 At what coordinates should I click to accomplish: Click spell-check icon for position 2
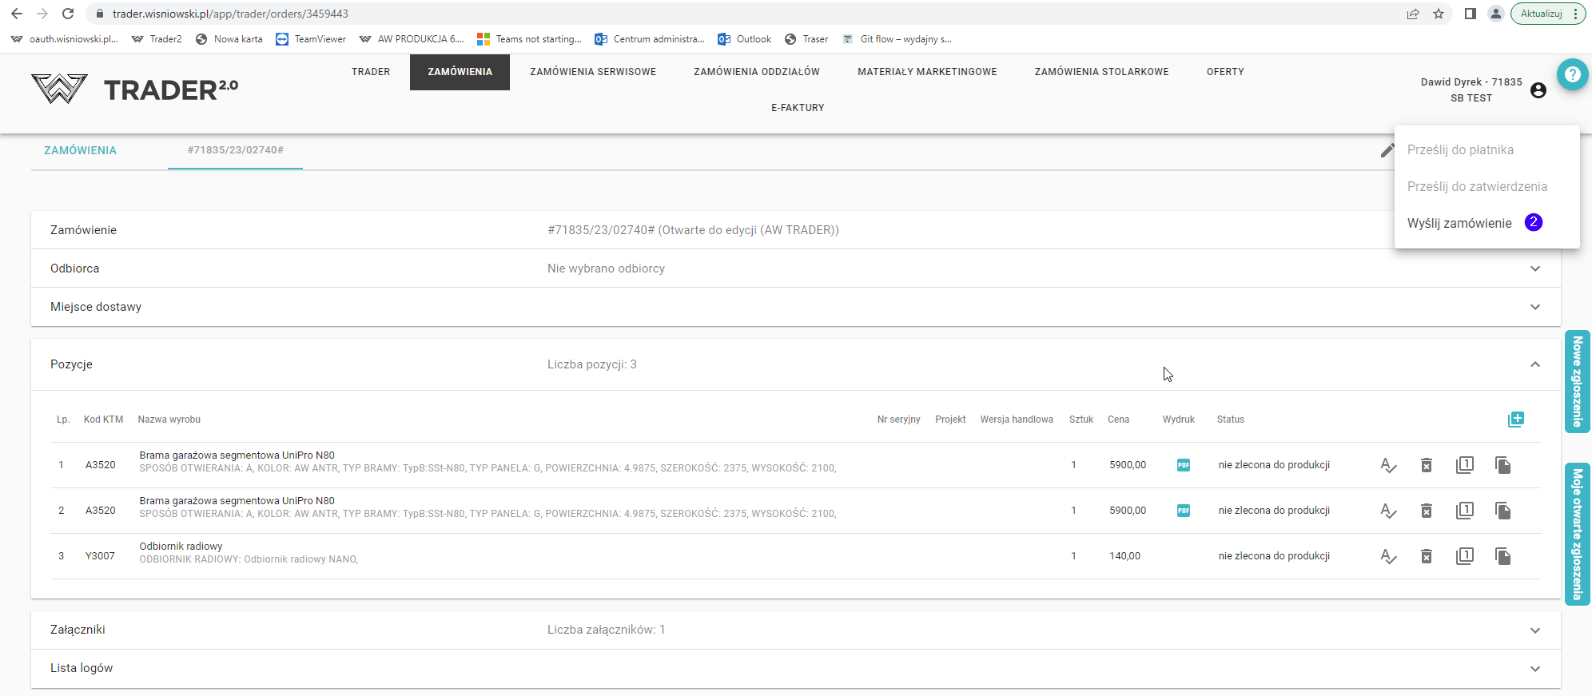(1388, 511)
